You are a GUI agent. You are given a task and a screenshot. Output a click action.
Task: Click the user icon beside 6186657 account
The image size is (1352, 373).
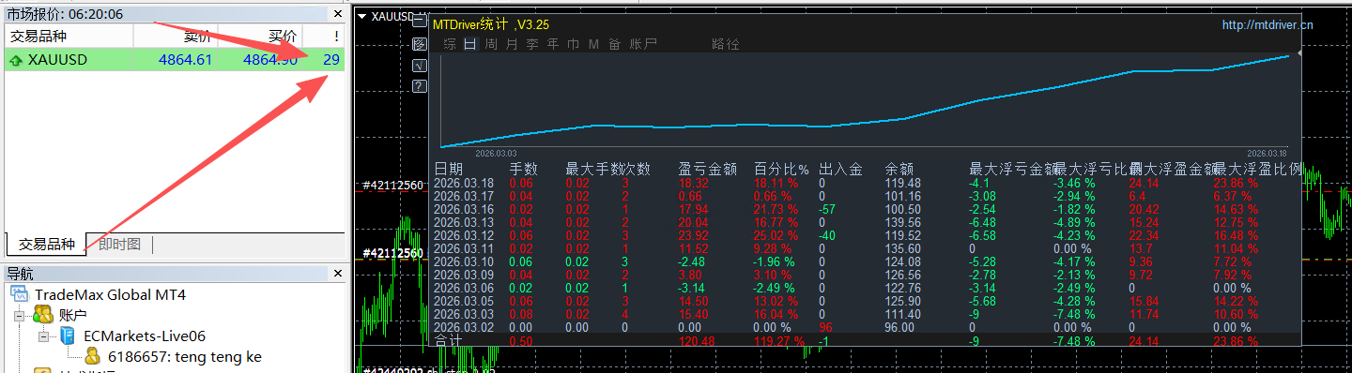(93, 356)
